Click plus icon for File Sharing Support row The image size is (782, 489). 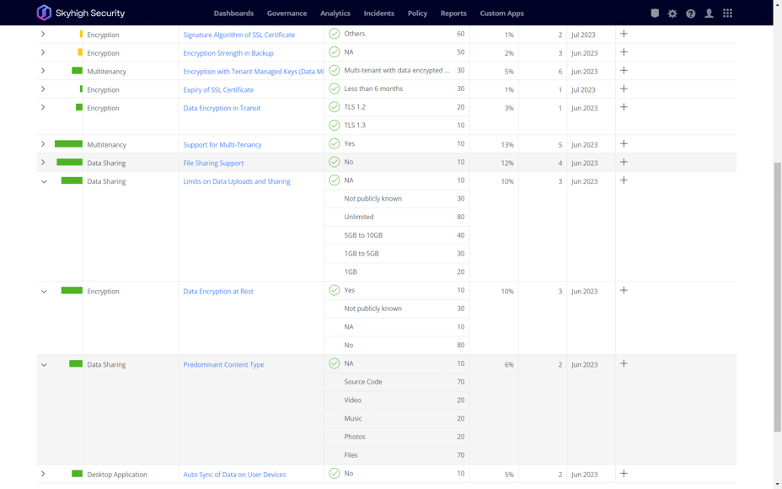(x=624, y=162)
